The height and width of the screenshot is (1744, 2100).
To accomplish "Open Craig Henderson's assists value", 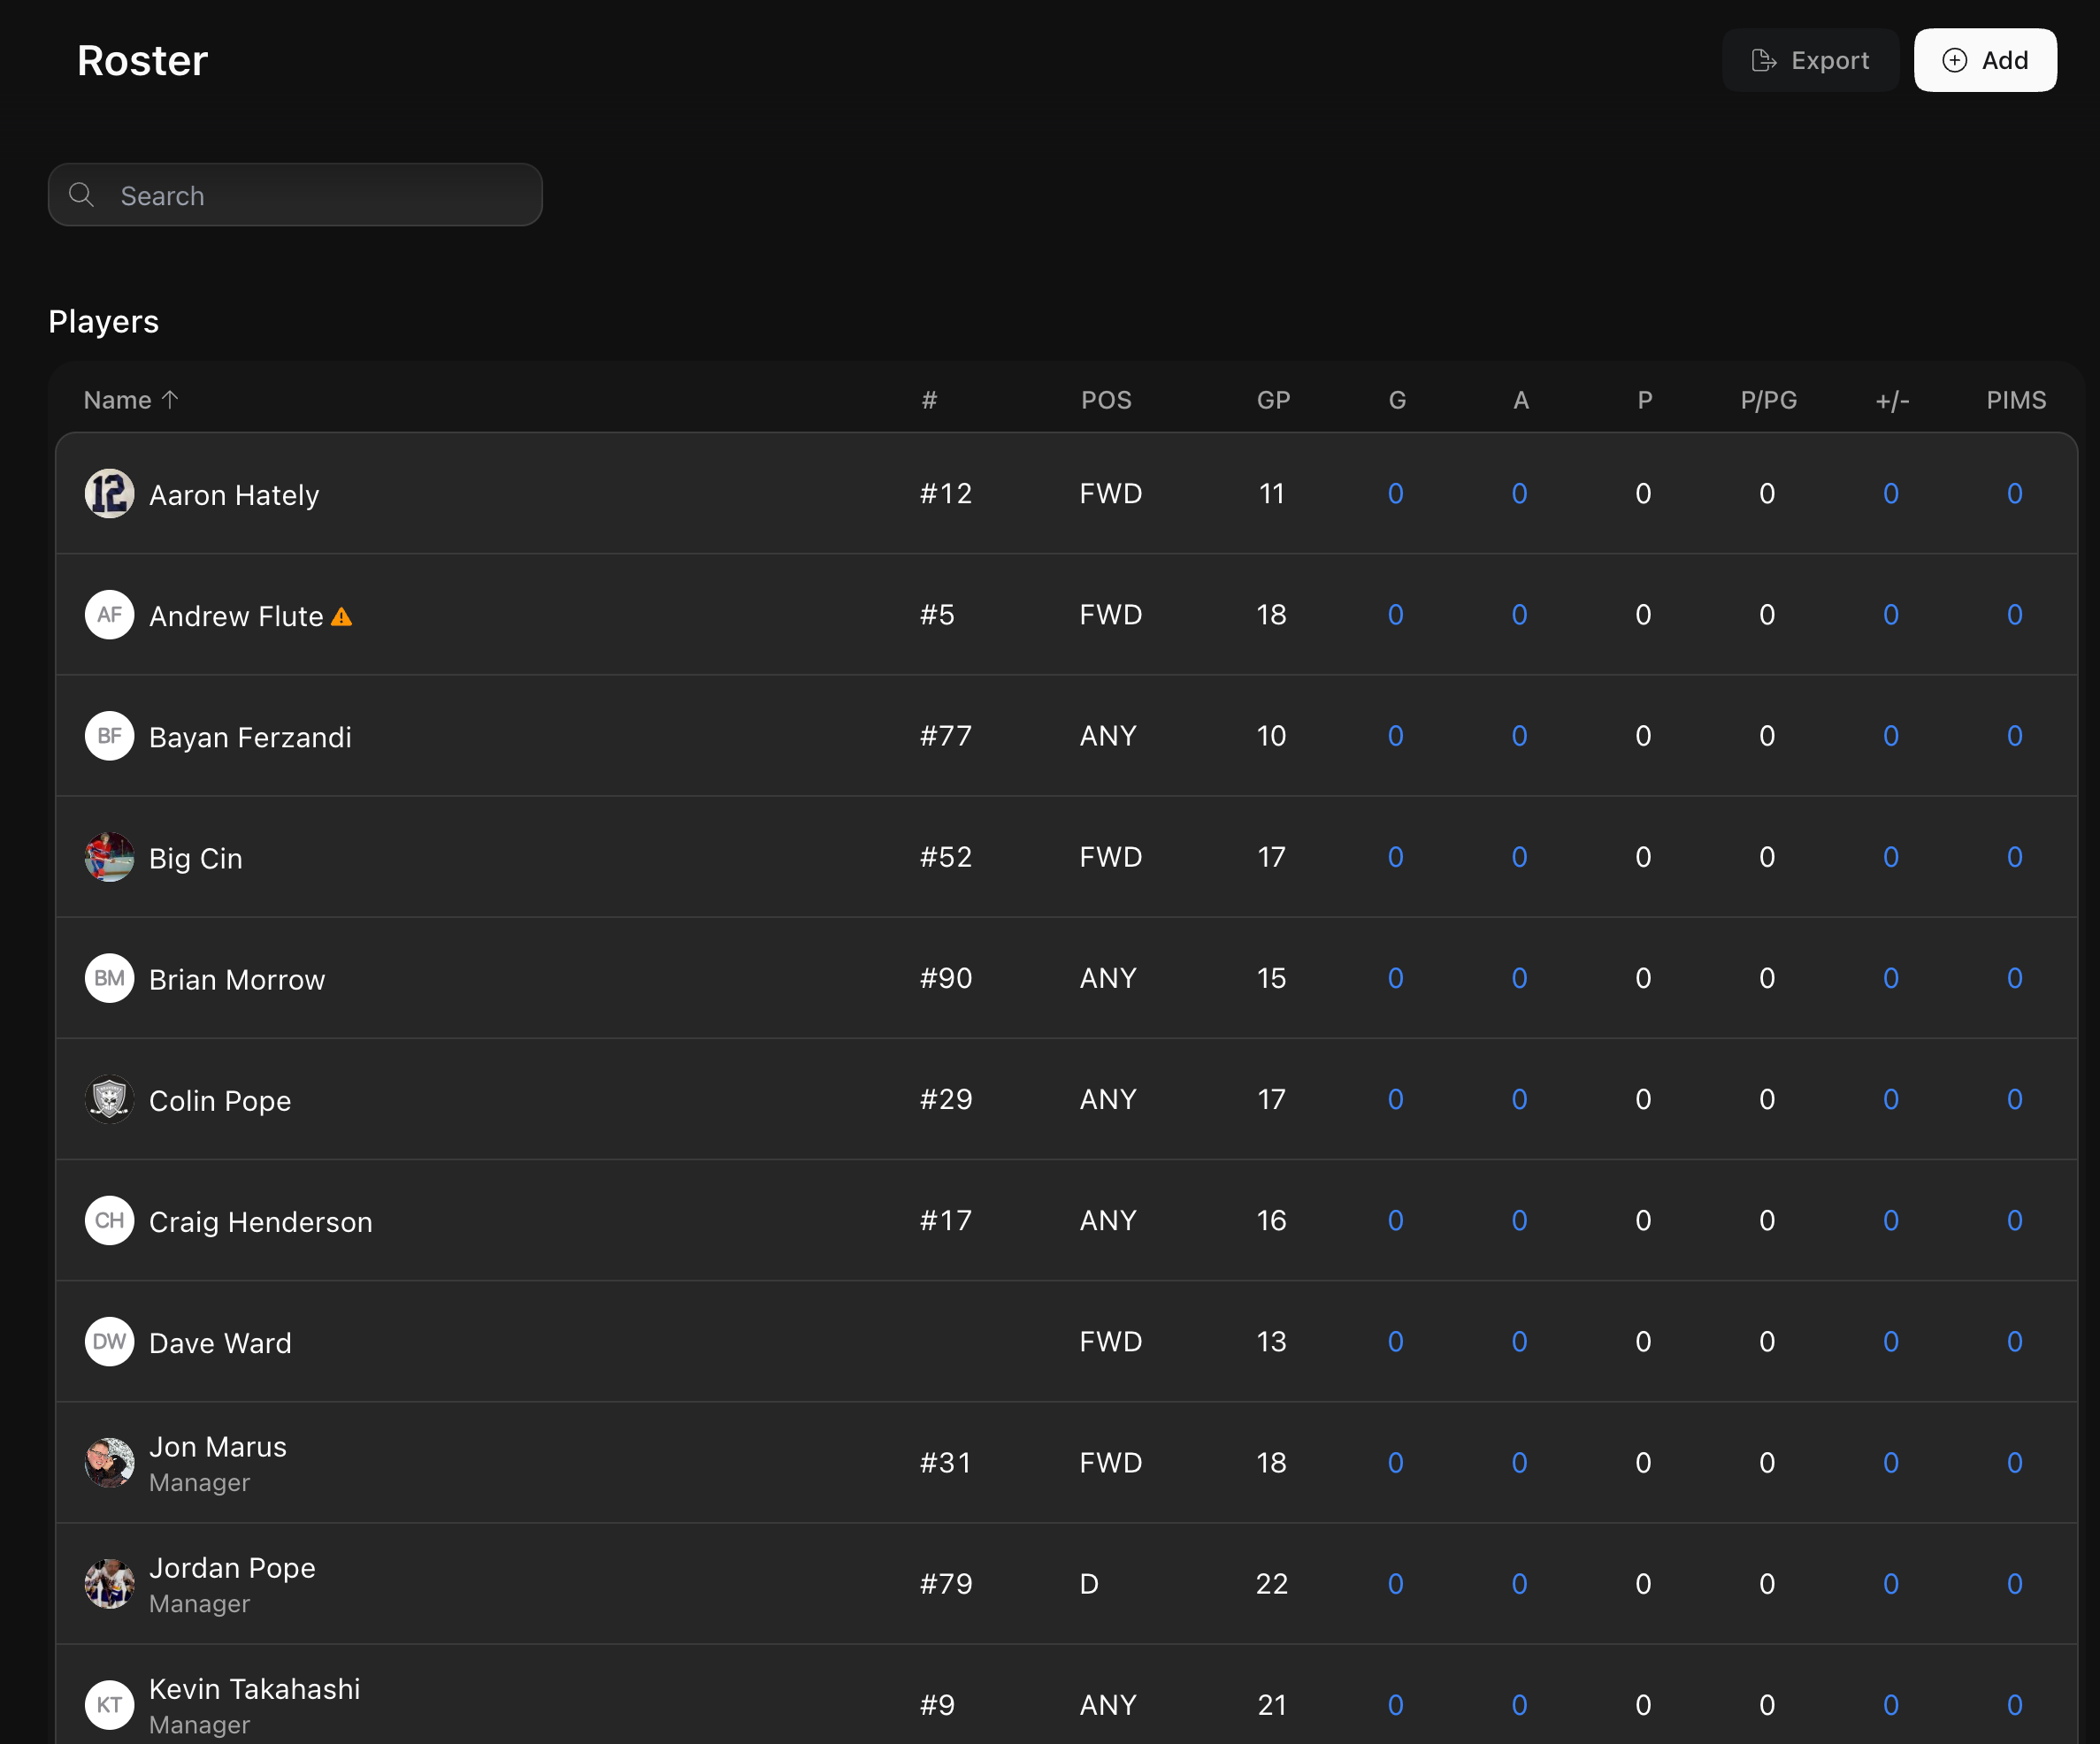I will point(1519,1221).
